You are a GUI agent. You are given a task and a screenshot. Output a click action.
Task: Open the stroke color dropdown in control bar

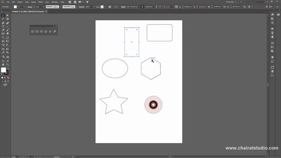pyautogui.click(x=25, y=7)
